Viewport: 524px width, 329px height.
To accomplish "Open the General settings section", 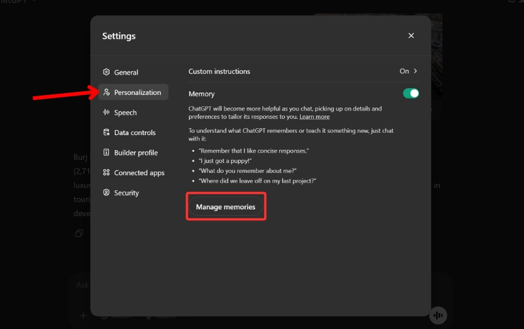I will point(133,72).
